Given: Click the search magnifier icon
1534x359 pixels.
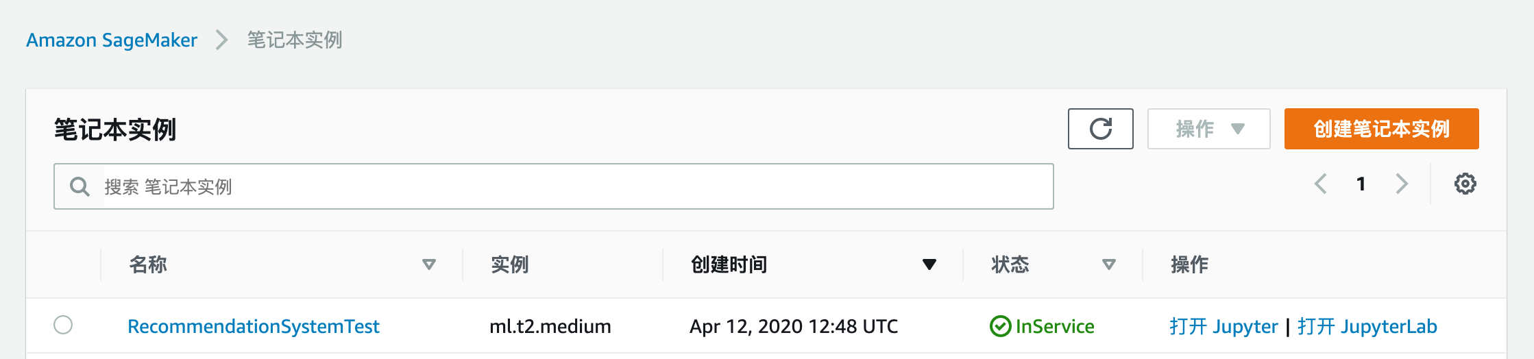Looking at the screenshot, I should click(80, 186).
